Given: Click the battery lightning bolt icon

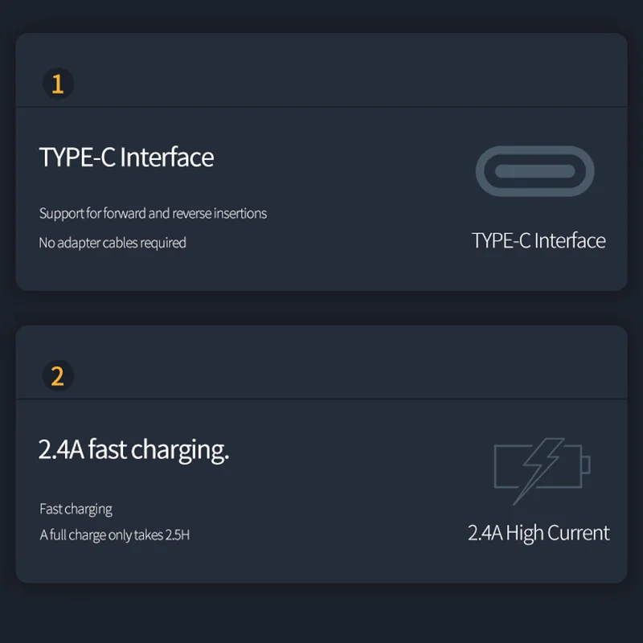Looking at the screenshot, I should [x=542, y=471].
